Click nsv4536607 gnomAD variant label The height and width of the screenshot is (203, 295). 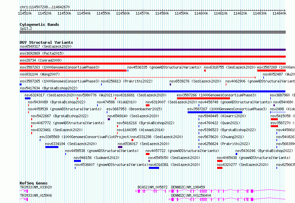[x=111, y=165]
